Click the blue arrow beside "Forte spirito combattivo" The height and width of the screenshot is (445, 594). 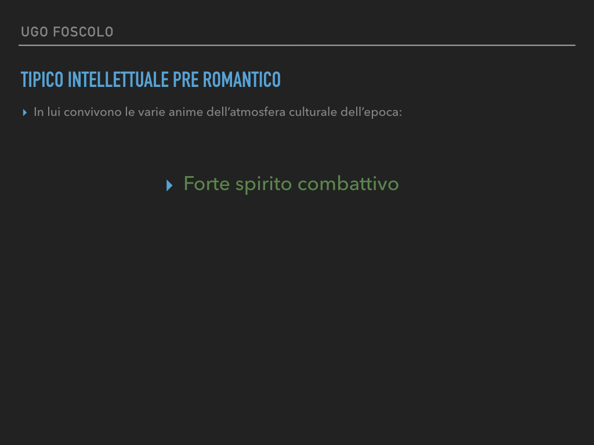(x=169, y=185)
